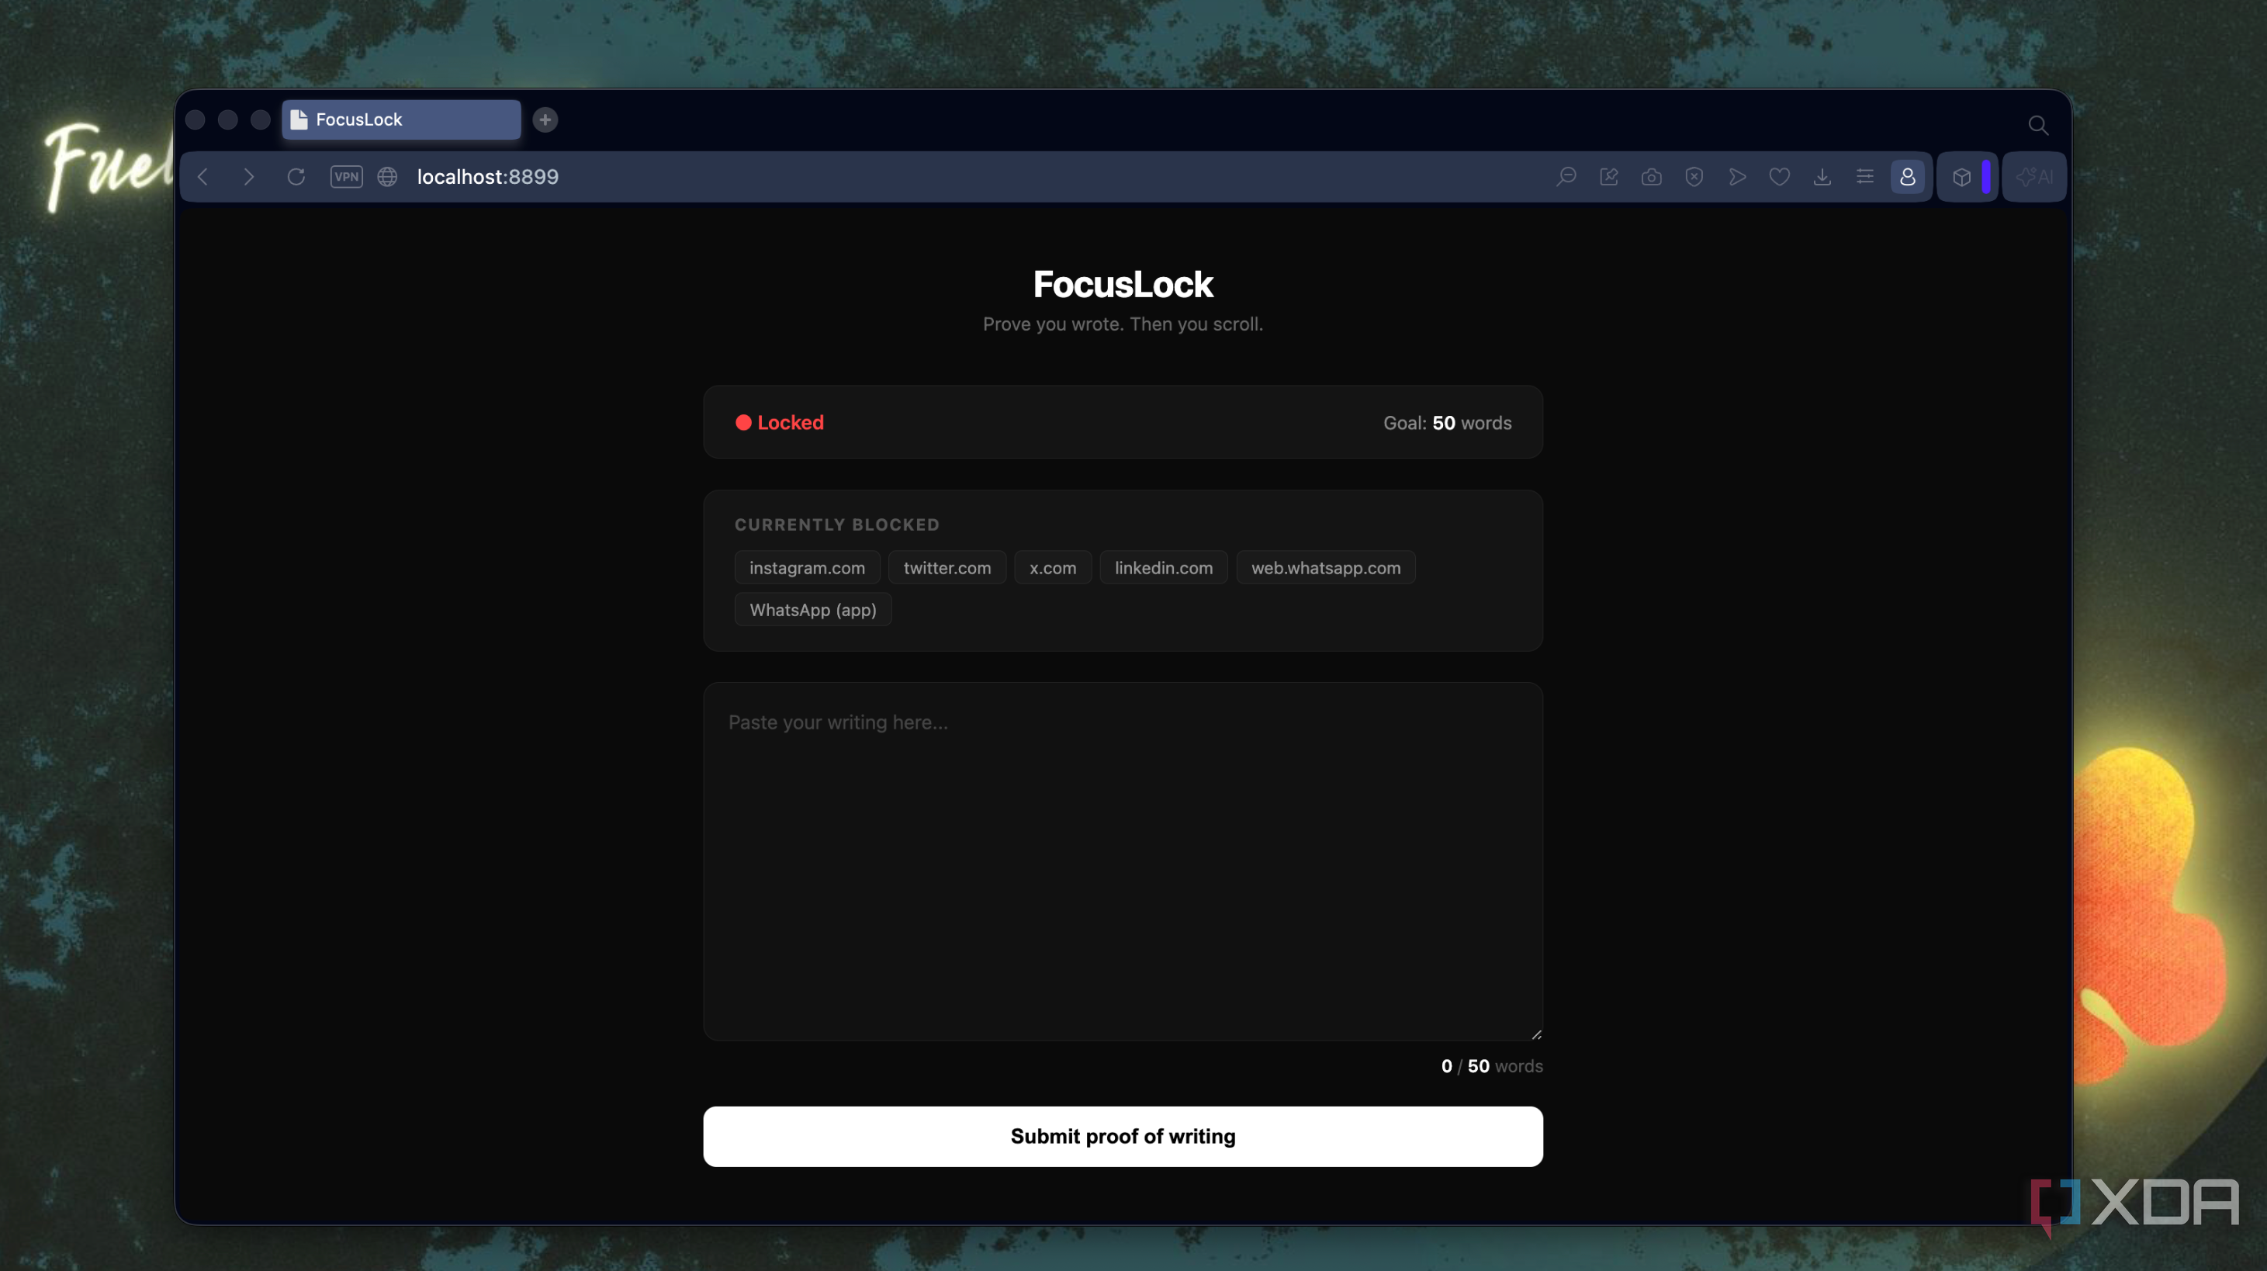Screen dimensions: 2267x1271
Task: Focus the localhost:8899 address field
Action: tap(487, 177)
